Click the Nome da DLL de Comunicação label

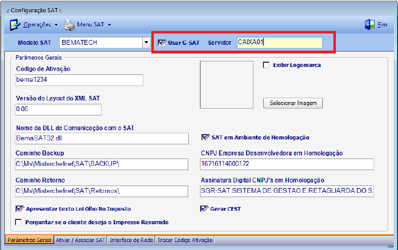tap(75, 128)
